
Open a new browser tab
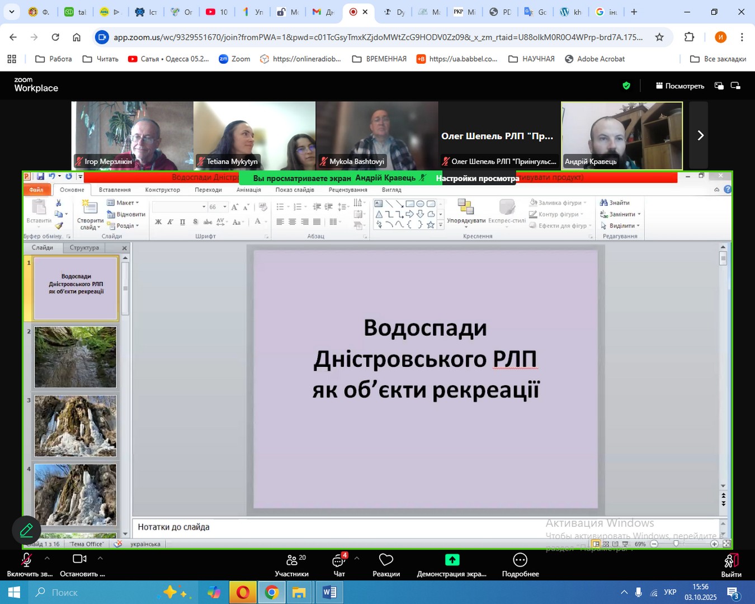tap(634, 12)
